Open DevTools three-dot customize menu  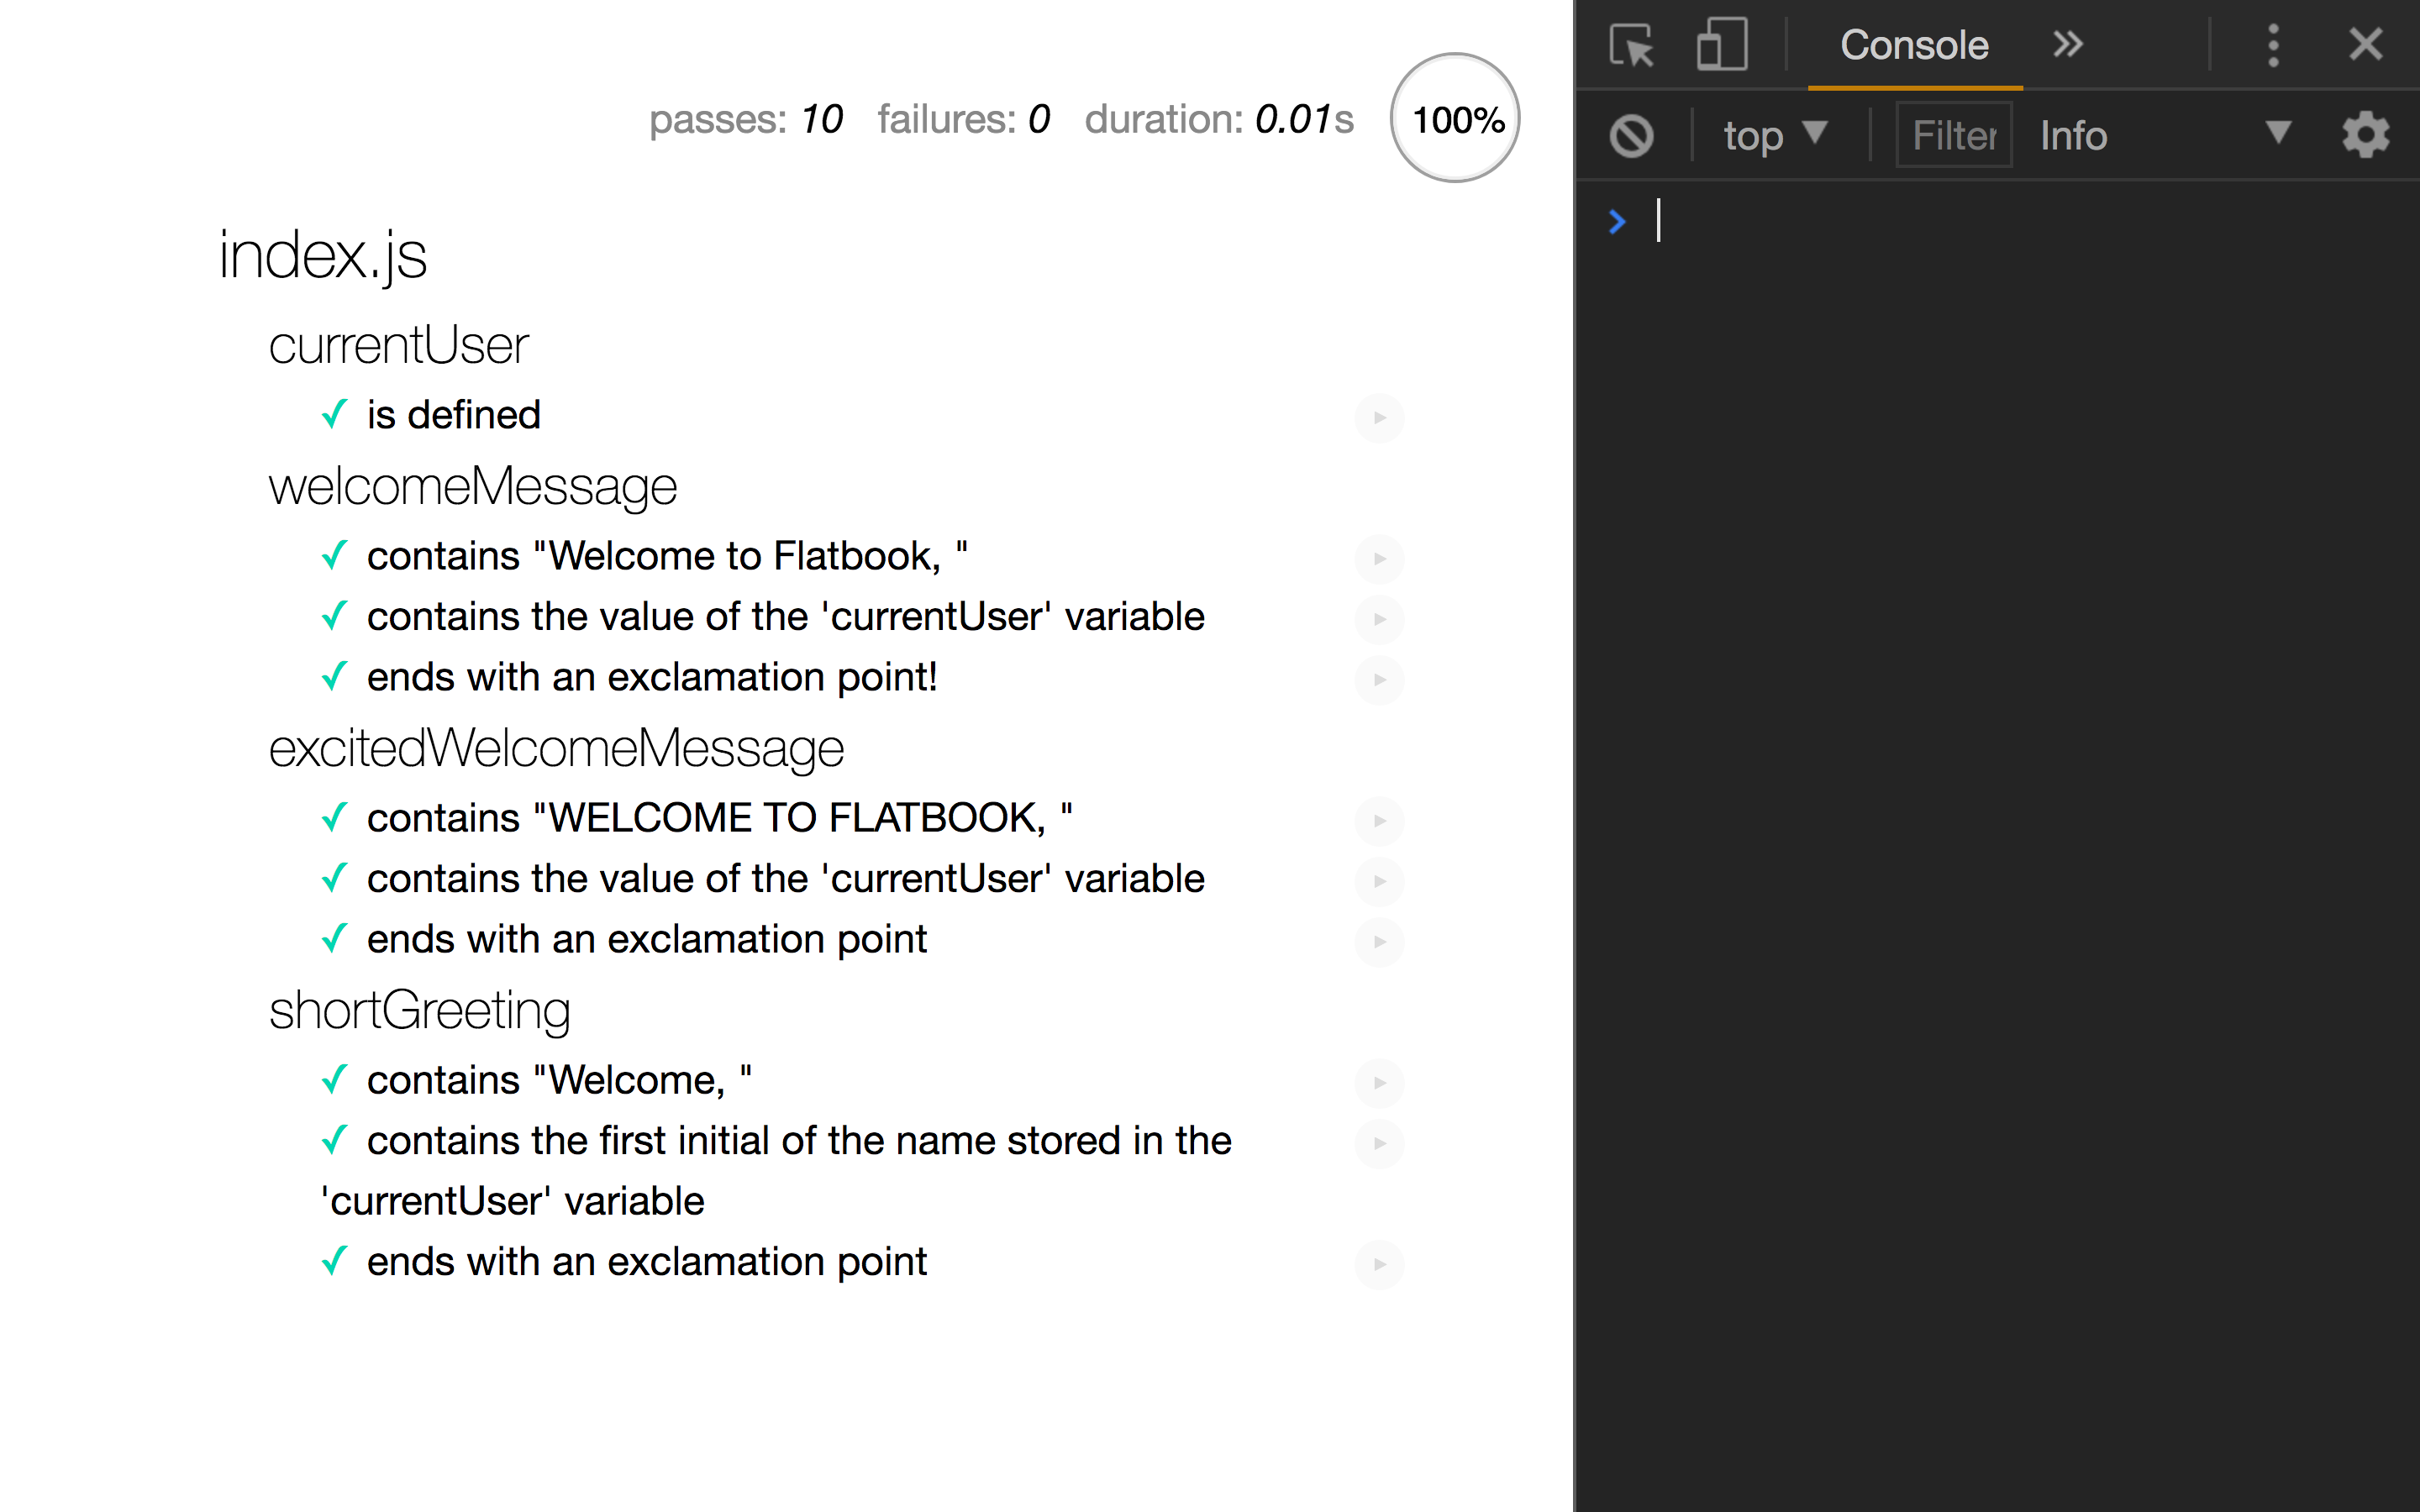click(2273, 45)
